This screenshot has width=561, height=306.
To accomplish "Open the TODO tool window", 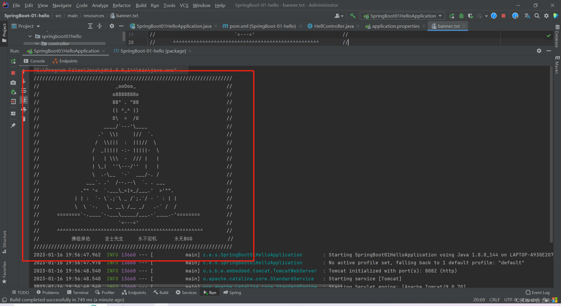I will point(20,292).
